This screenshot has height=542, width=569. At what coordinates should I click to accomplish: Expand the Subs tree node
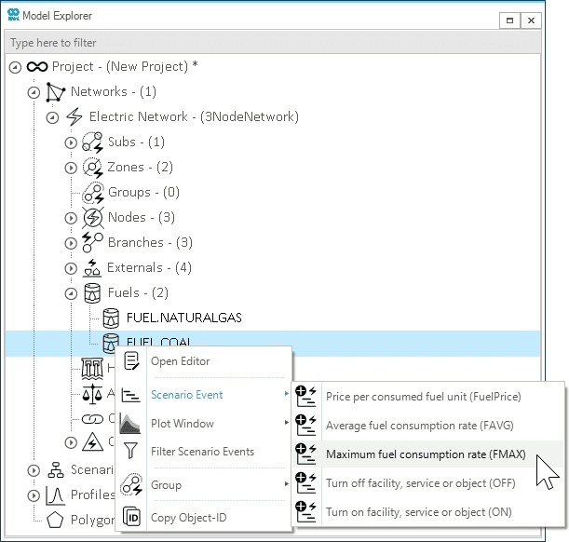(x=71, y=142)
